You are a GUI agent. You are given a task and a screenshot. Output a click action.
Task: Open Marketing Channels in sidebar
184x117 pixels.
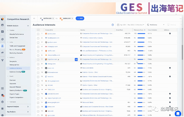click(16, 53)
